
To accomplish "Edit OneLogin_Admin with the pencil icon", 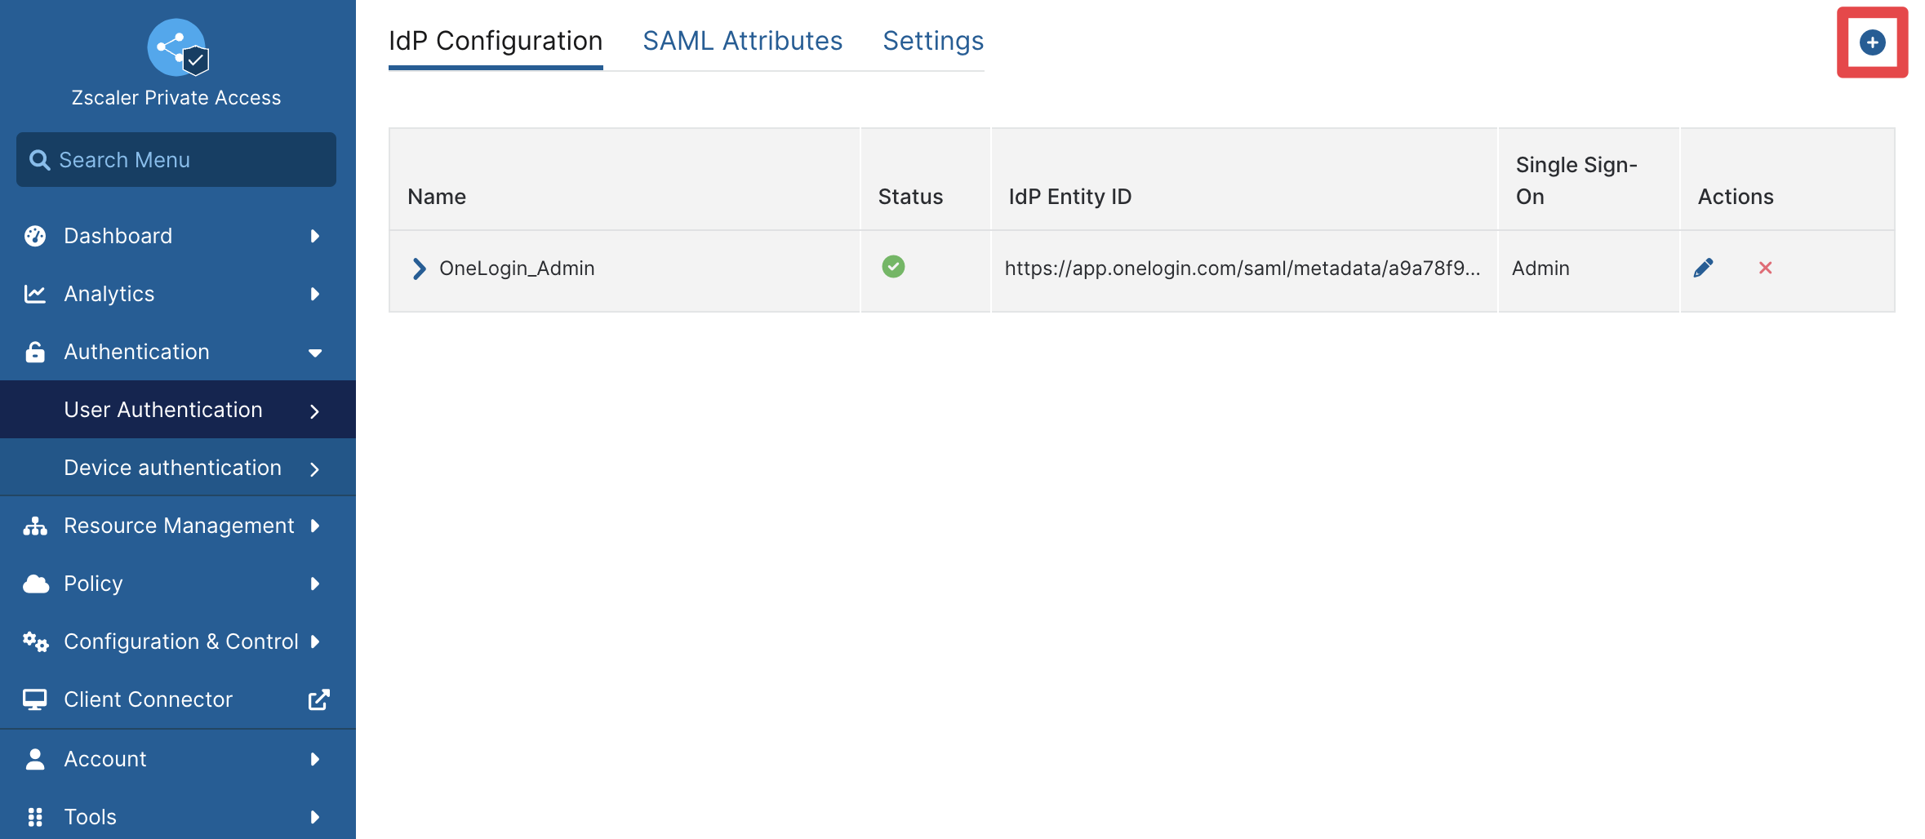I will 1703,268.
